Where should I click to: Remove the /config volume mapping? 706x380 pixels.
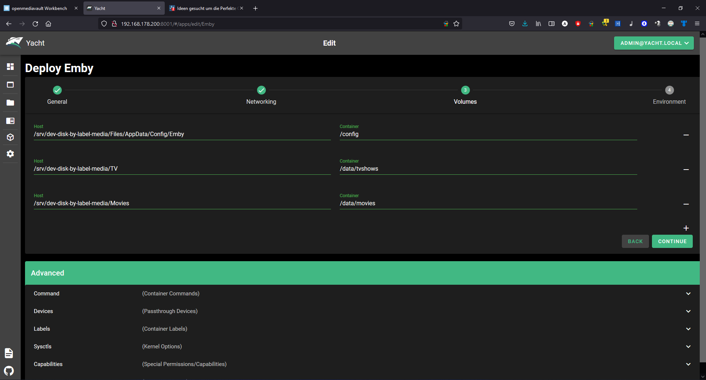pyautogui.click(x=686, y=135)
